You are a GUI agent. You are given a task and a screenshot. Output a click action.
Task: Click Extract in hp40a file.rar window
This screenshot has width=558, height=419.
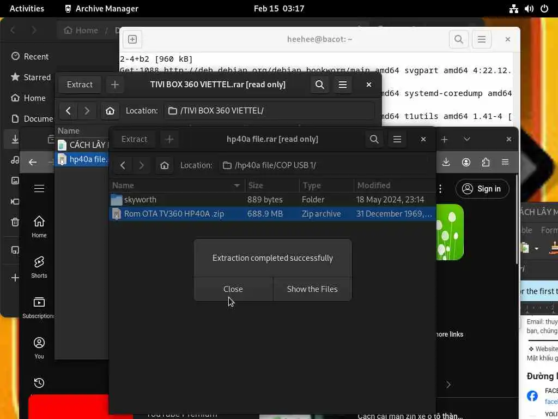click(x=134, y=139)
